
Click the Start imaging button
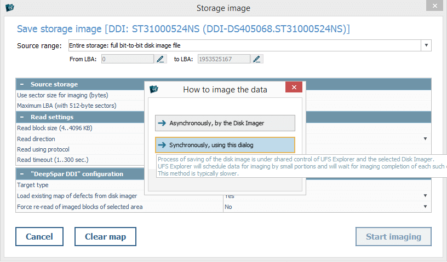point(393,237)
